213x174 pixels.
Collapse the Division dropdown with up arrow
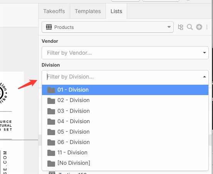tap(204, 77)
